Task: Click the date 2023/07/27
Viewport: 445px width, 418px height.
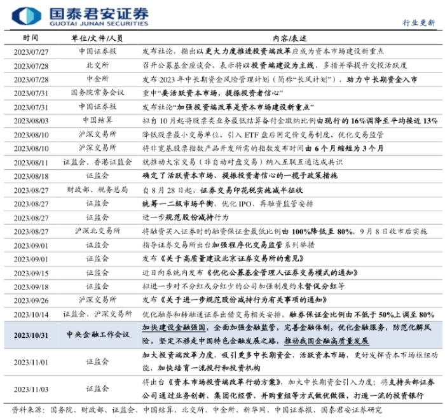Action: pos(31,52)
